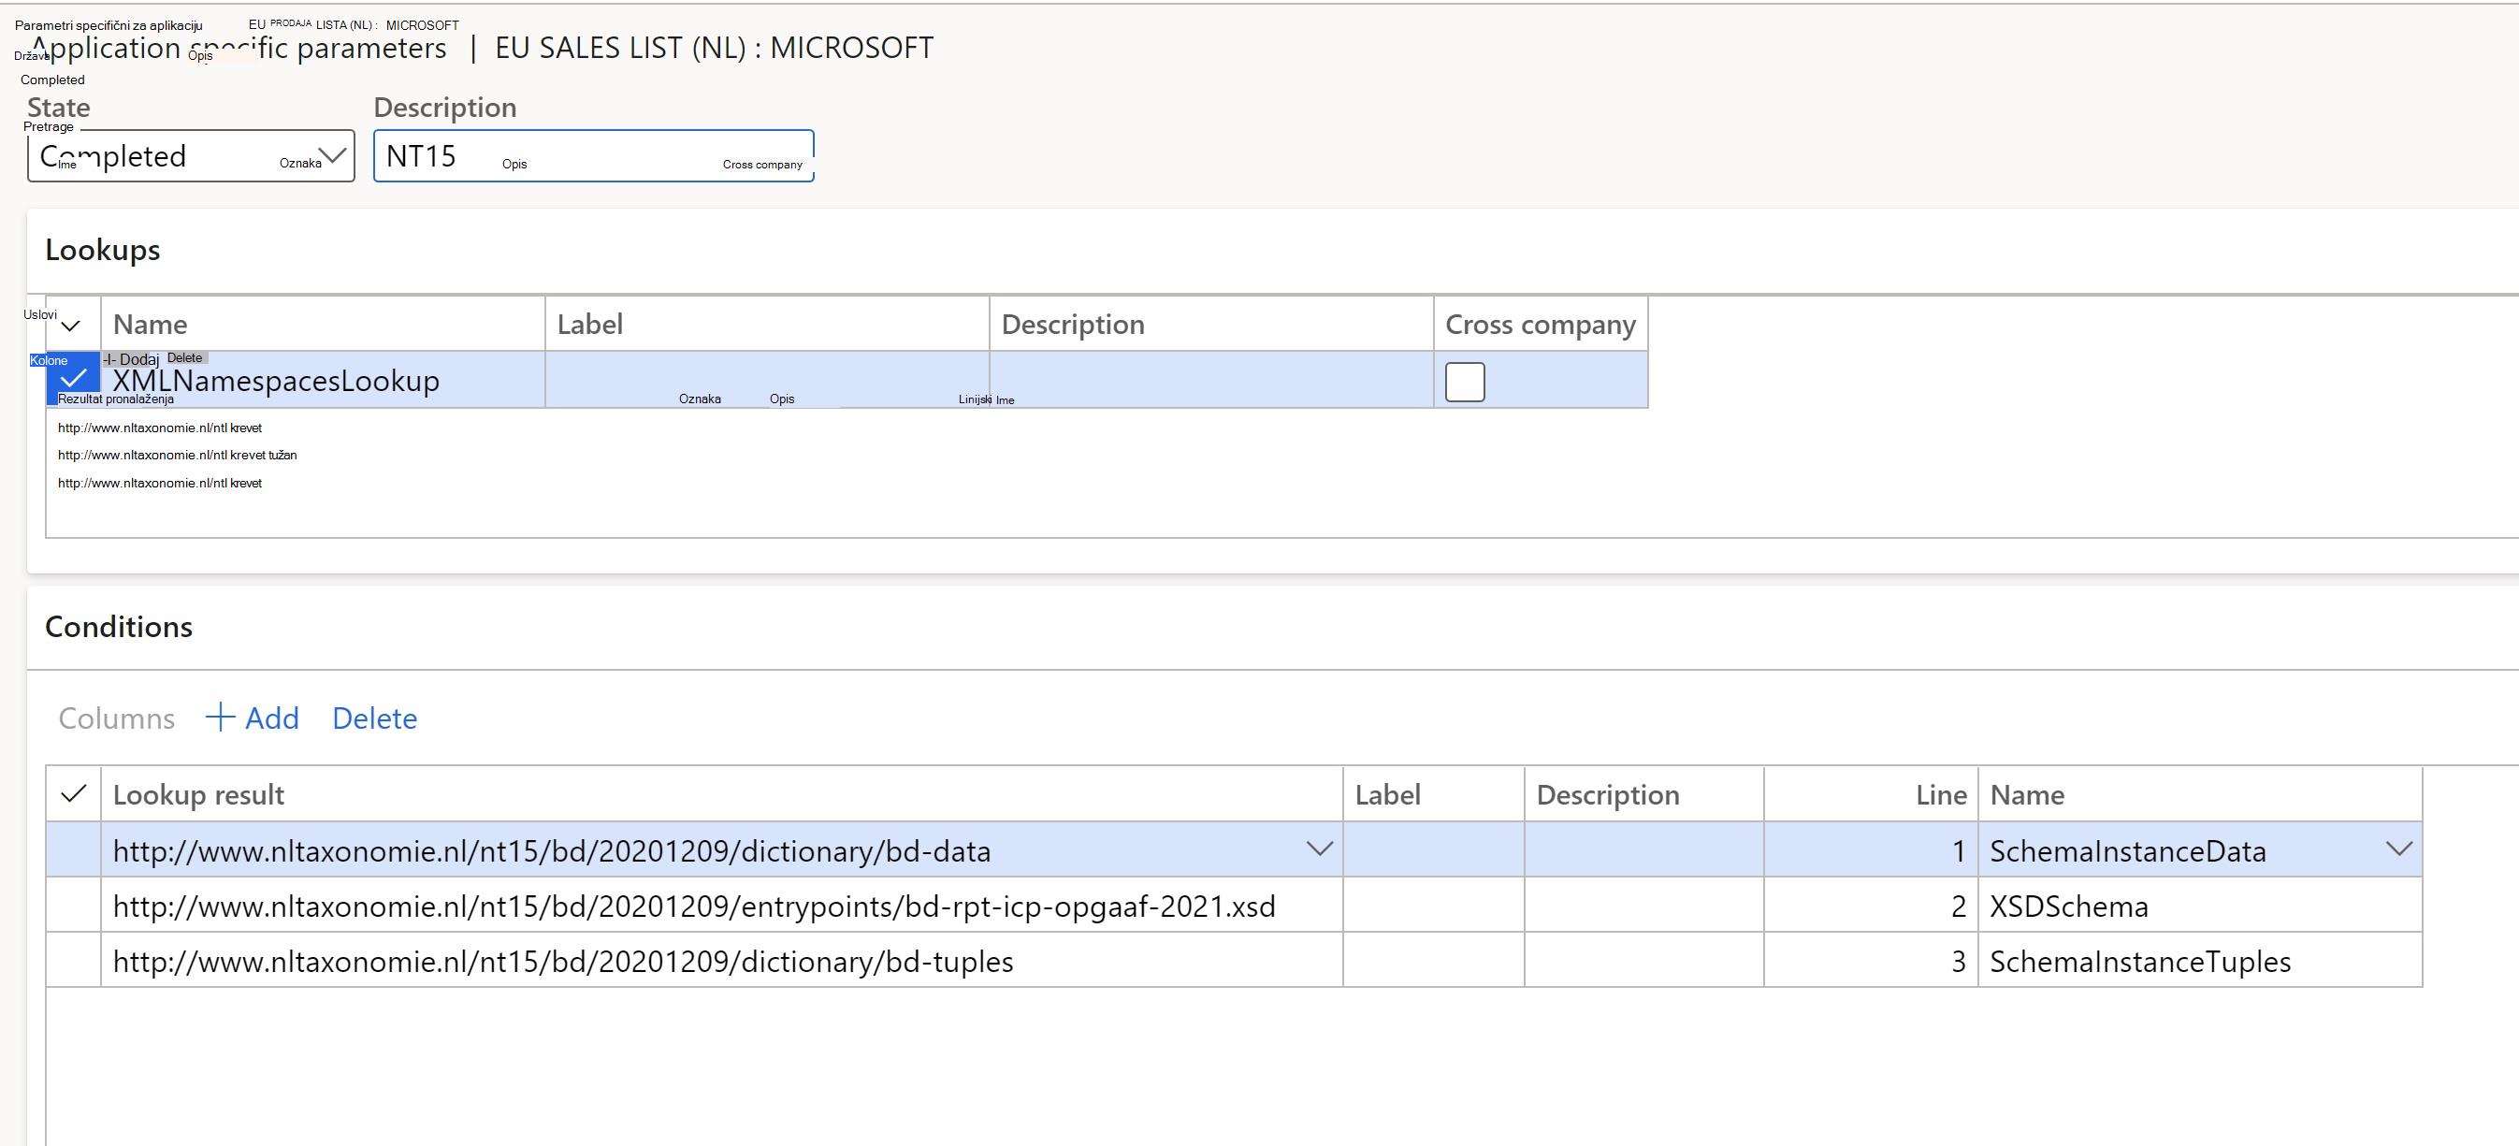Open the State dropdown showing Completed
The image size is (2519, 1146).
pos(191,155)
